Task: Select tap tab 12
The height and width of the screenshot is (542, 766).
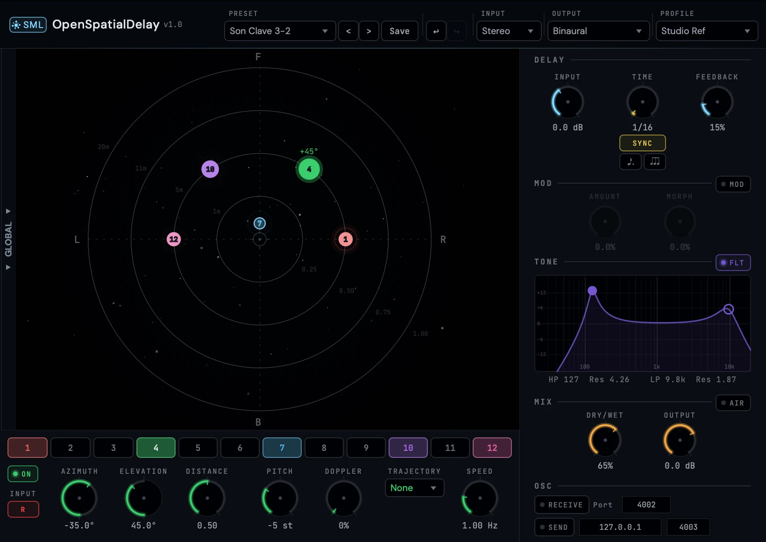Action: click(x=492, y=448)
